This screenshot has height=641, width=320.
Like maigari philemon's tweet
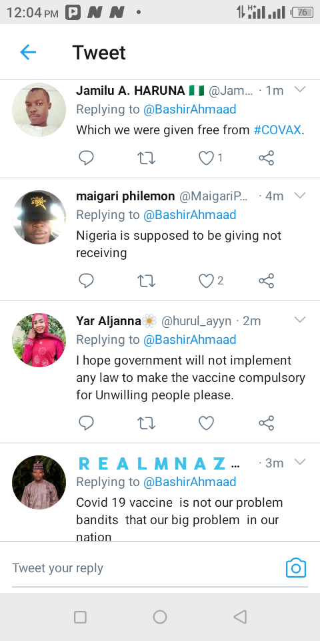(206, 280)
